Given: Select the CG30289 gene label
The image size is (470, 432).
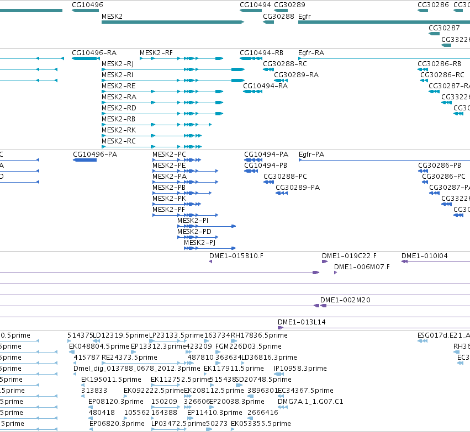Looking at the screenshot, I should click(289, 5).
